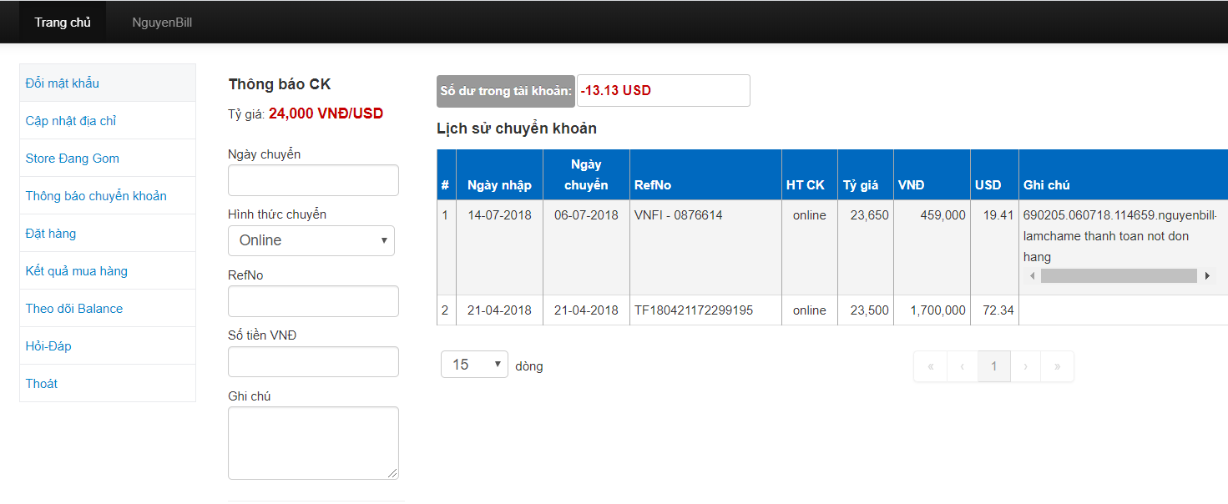Click Thoát to log out
This screenshot has width=1228, height=504.
click(42, 384)
